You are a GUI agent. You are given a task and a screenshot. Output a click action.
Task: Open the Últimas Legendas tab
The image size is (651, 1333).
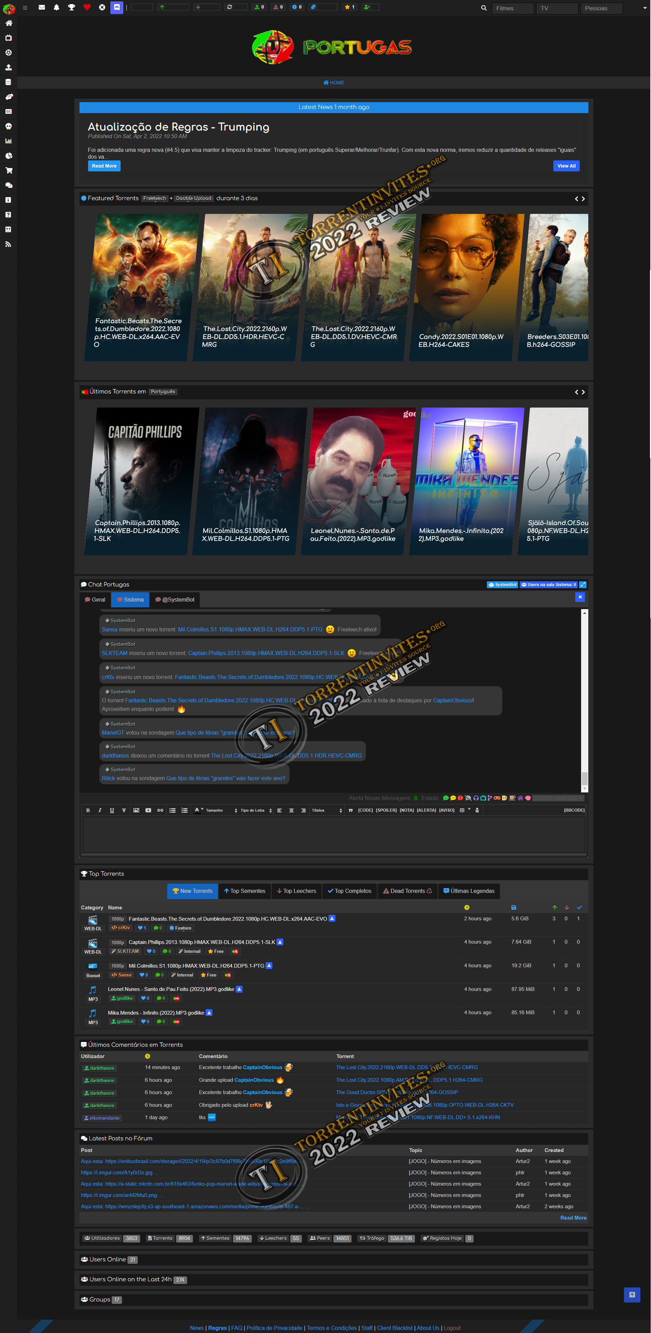tap(469, 891)
